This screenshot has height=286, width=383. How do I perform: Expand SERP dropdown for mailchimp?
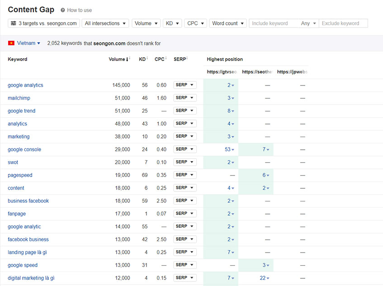coord(184,98)
